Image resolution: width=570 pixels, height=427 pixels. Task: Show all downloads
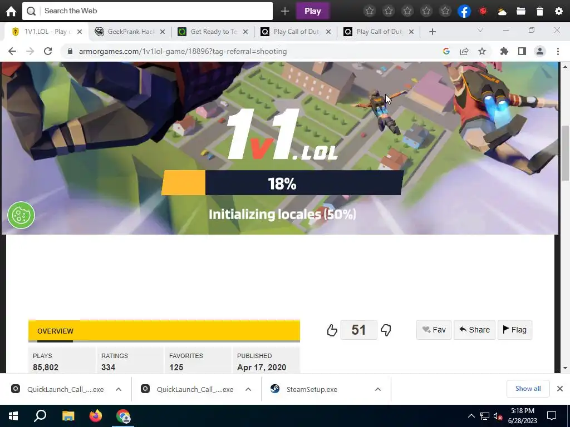528,389
